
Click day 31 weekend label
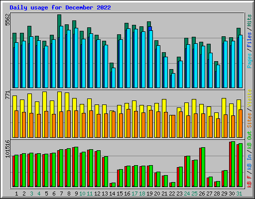coord(239,194)
